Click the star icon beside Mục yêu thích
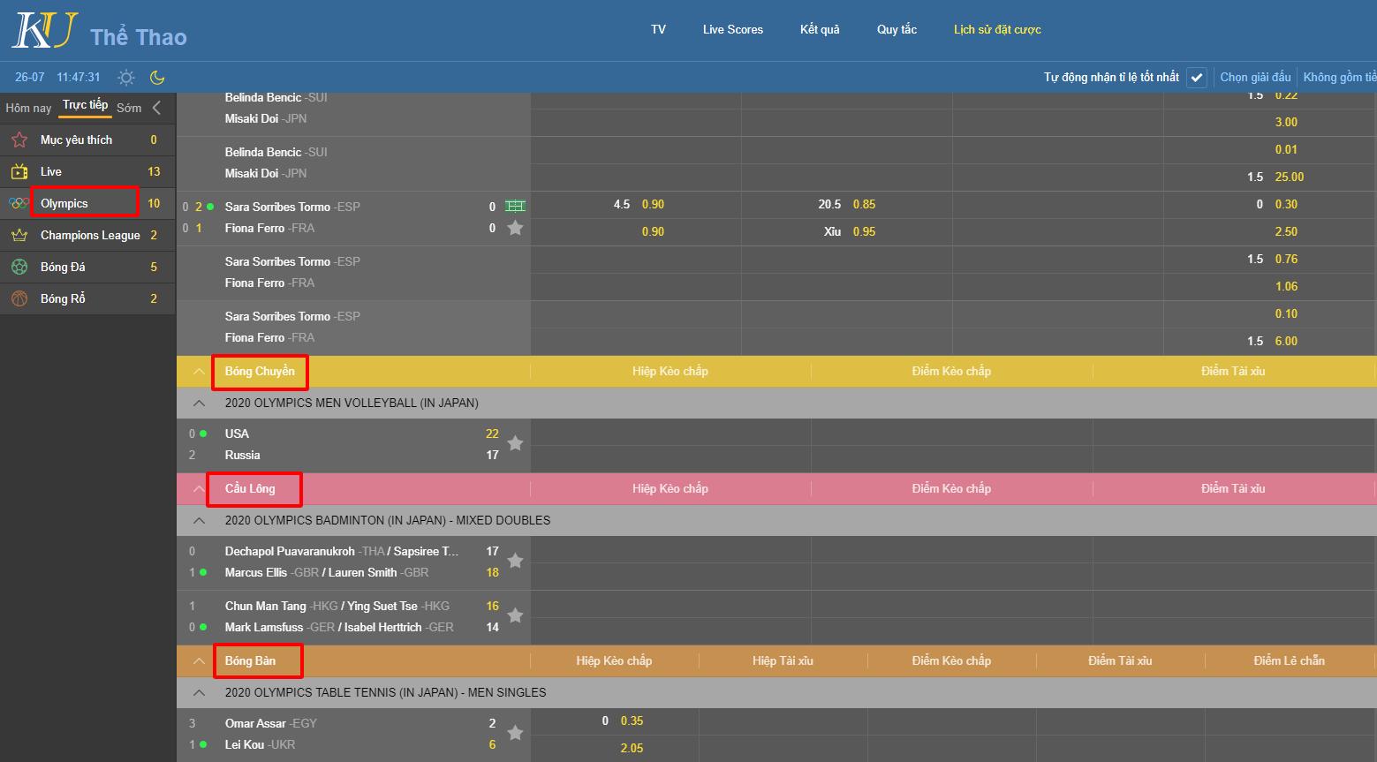1377x762 pixels. (19, 140)
